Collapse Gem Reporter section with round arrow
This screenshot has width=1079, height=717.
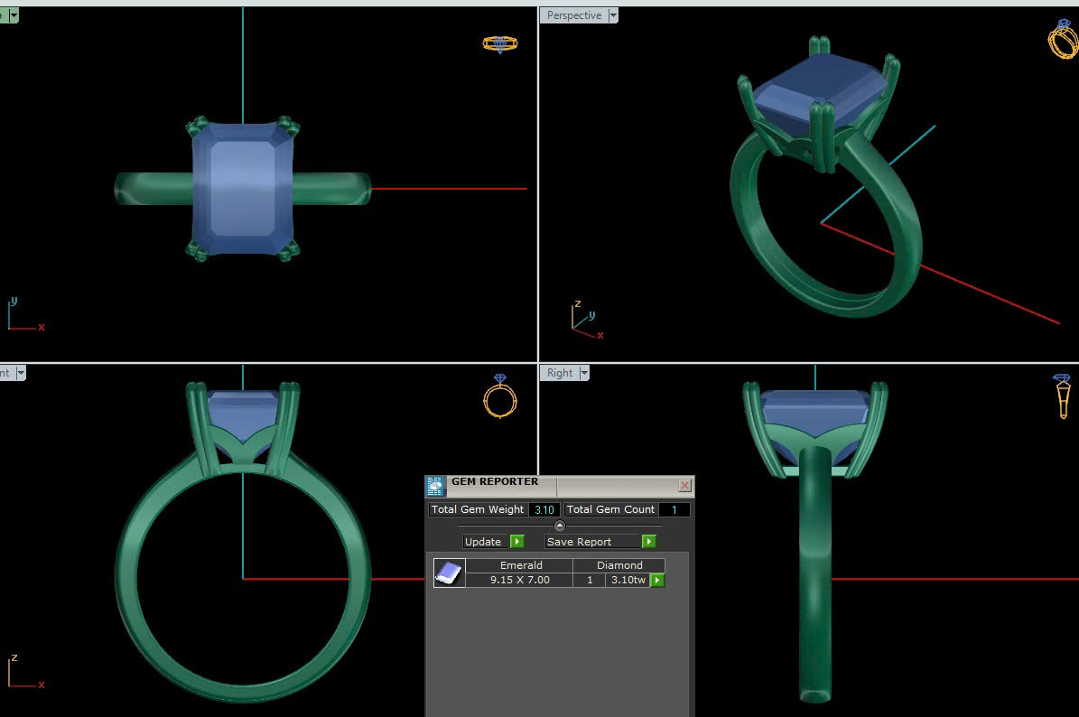click(559, 526)
